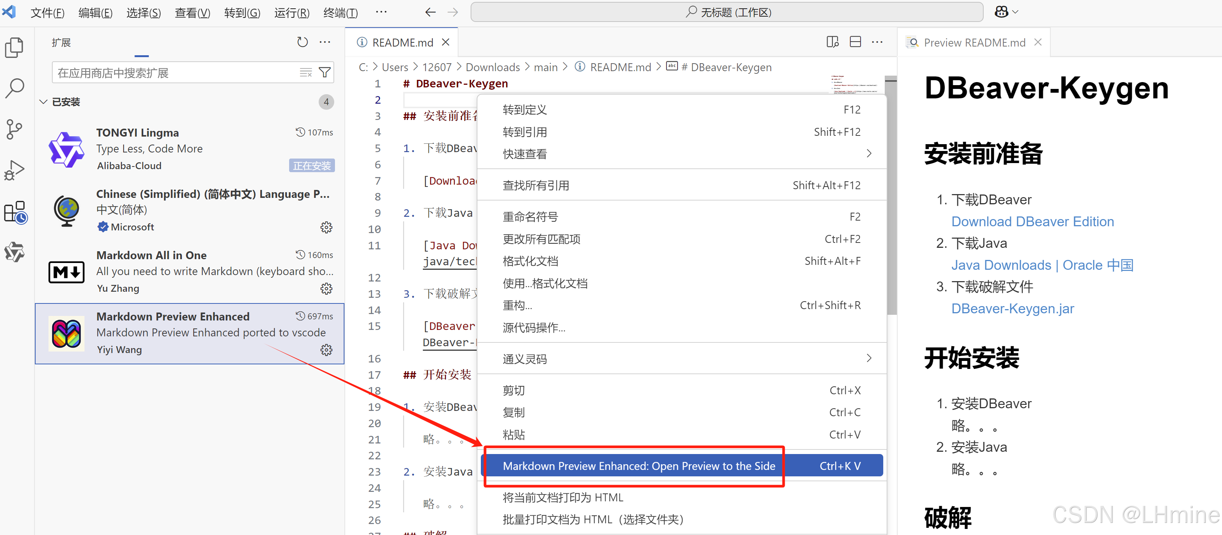Viewport: 1222px width, 535px height.
Task: Open the 文件(F) menu
Action: [x=47, y=13]
